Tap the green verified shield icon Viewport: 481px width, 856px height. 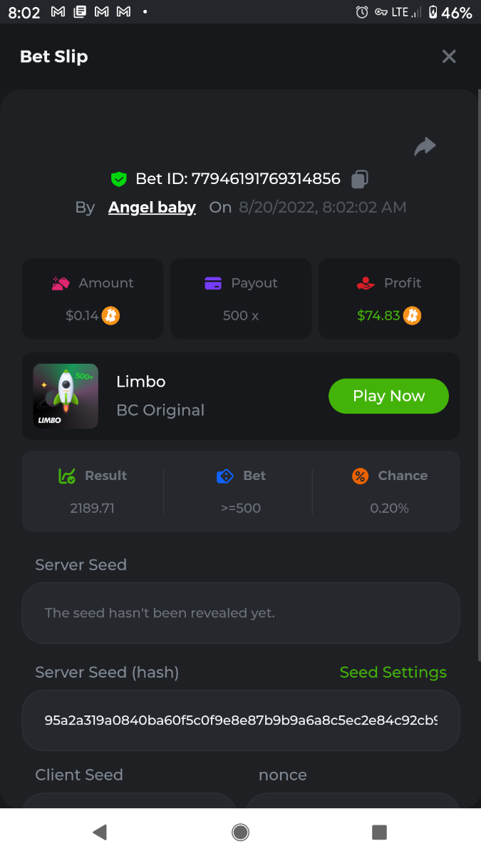[x=119, y=179]
